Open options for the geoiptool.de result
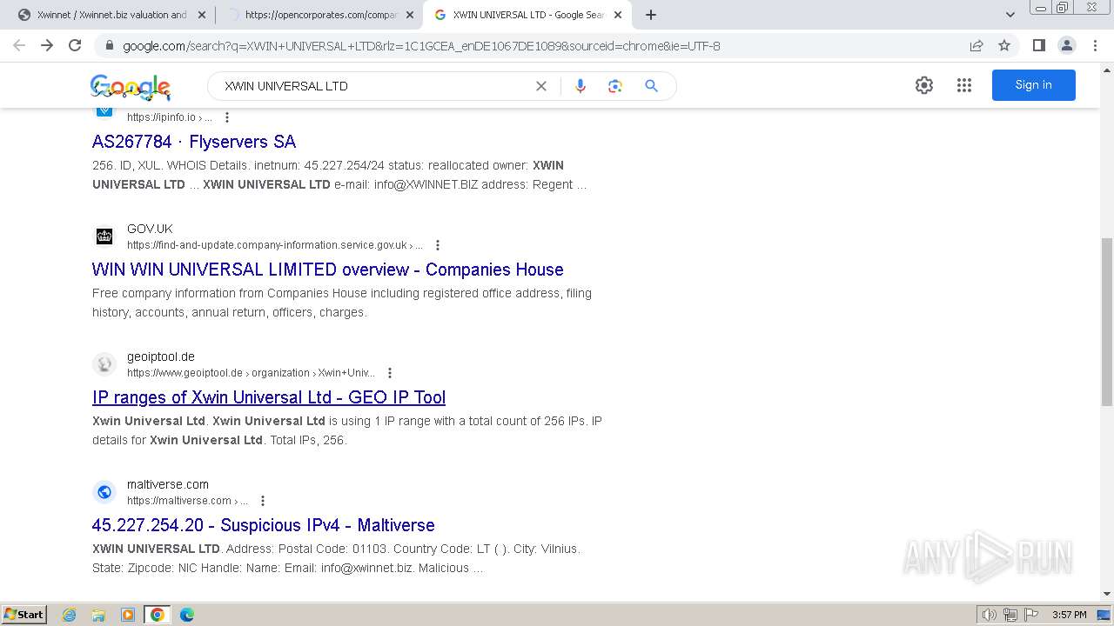Screen dimensions: 1114x626 tap(390, 373)
